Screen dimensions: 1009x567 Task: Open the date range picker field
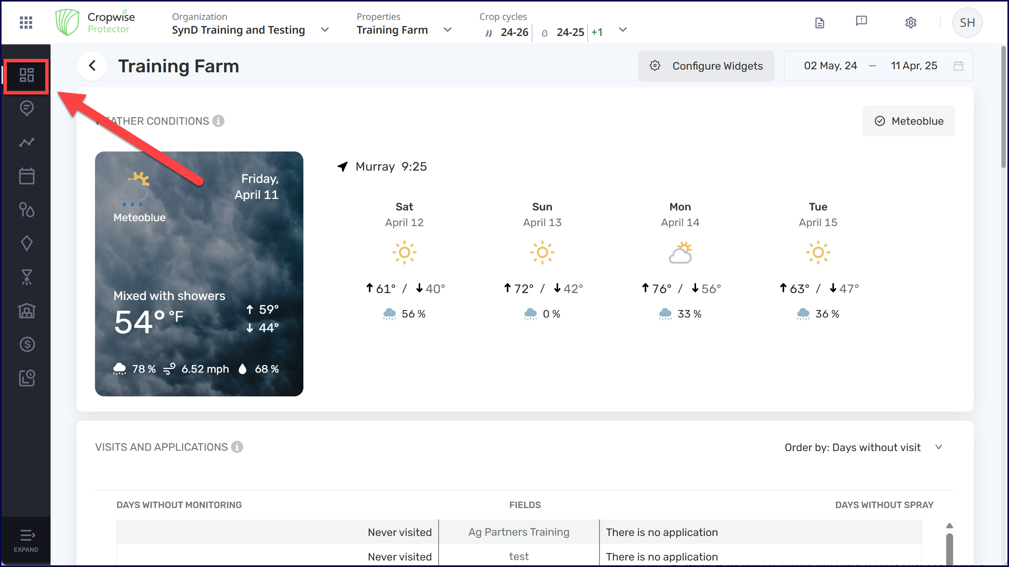[x=878, y=66]
